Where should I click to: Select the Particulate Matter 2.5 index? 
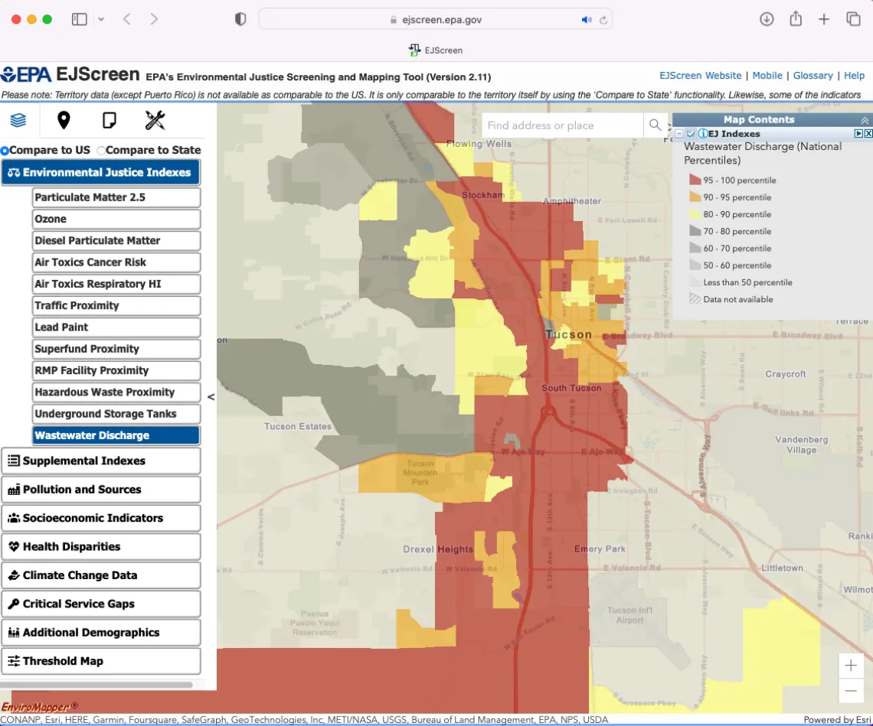pyautogui.click(x=116, y=197)
